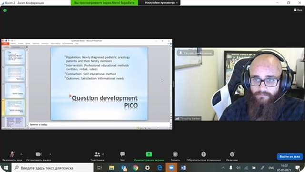Viewport: 305px width, 172px height.
Task: Click Удалить закрепление button on video
Action: pos(195,53)
